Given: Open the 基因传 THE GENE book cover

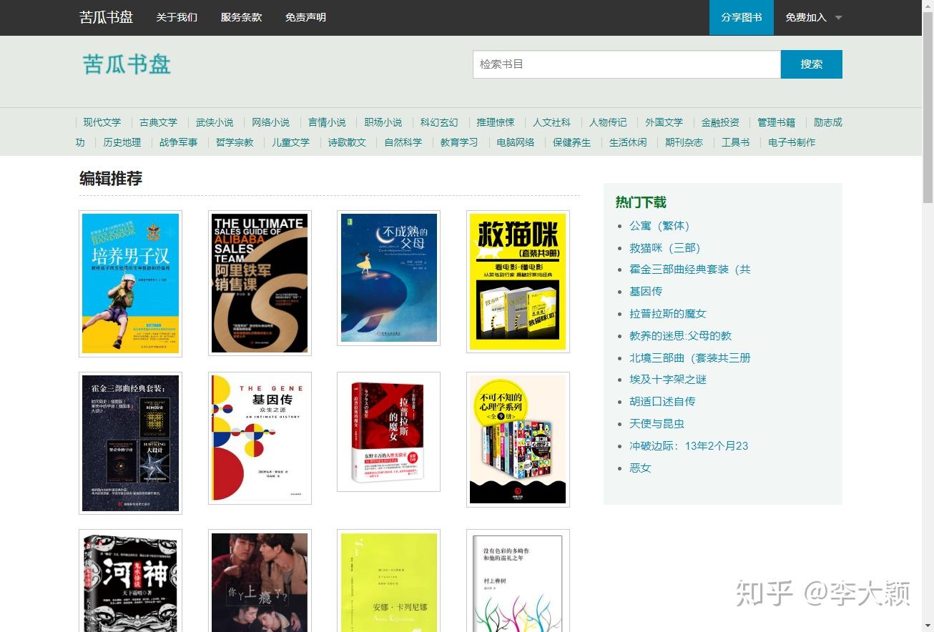Looking at the screenshot, I should [x=260, y=438].
